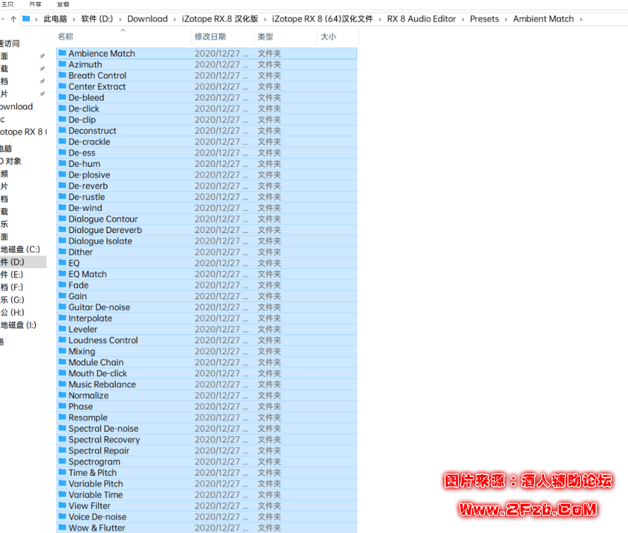Viewport: 628px width, 533px height.
Task: Expand chevron after 软件 (D:) breadcrumb
Action: point(120,19)
